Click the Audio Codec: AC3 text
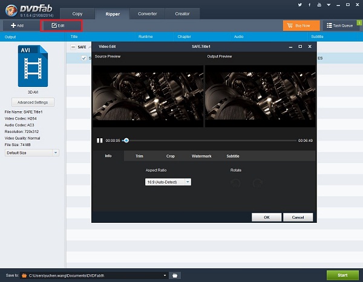 tap(19, 125)
